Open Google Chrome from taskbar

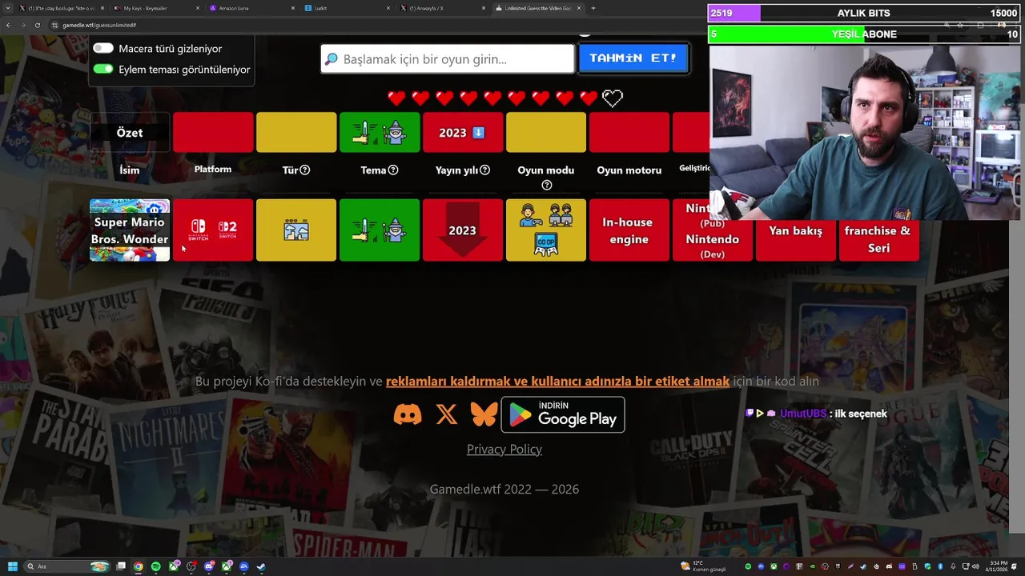[x=139, y=566]
